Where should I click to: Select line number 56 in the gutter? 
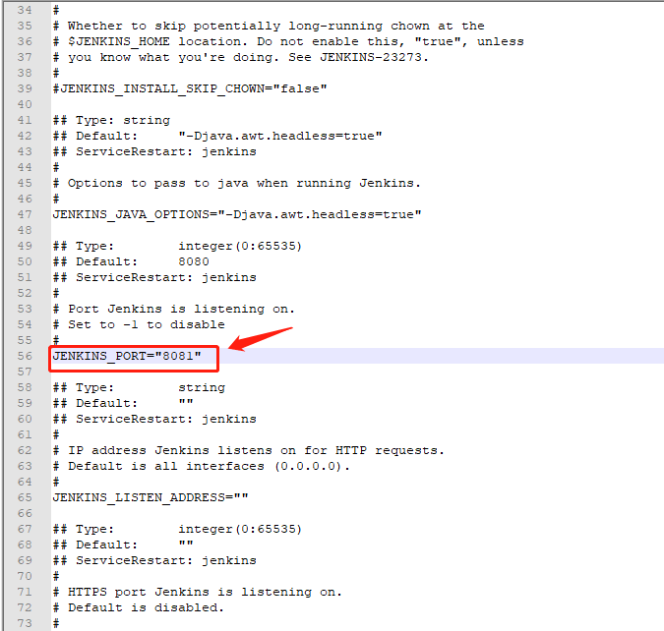point(22,356)
